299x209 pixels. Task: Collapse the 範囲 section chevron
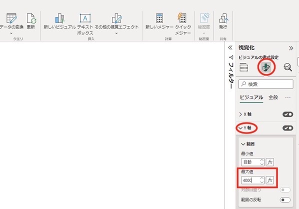coord(243,144)
